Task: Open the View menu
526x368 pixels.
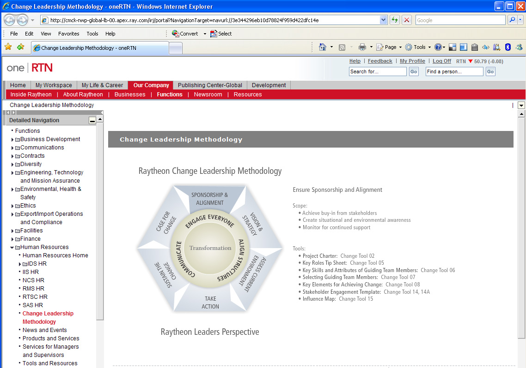Action: click(46, 34)
